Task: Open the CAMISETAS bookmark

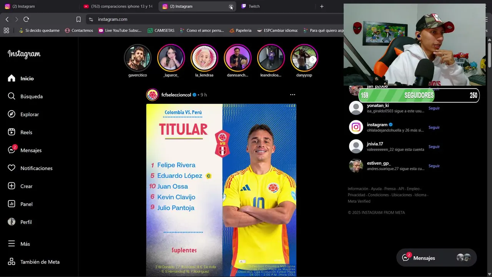Action: 161,30
